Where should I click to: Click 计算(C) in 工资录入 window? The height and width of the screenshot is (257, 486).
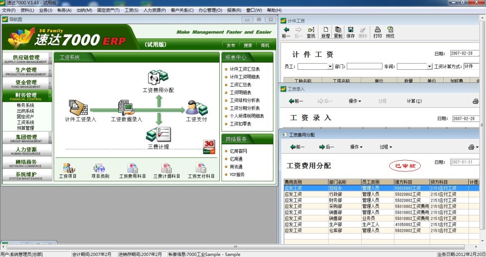coord(414,101)
